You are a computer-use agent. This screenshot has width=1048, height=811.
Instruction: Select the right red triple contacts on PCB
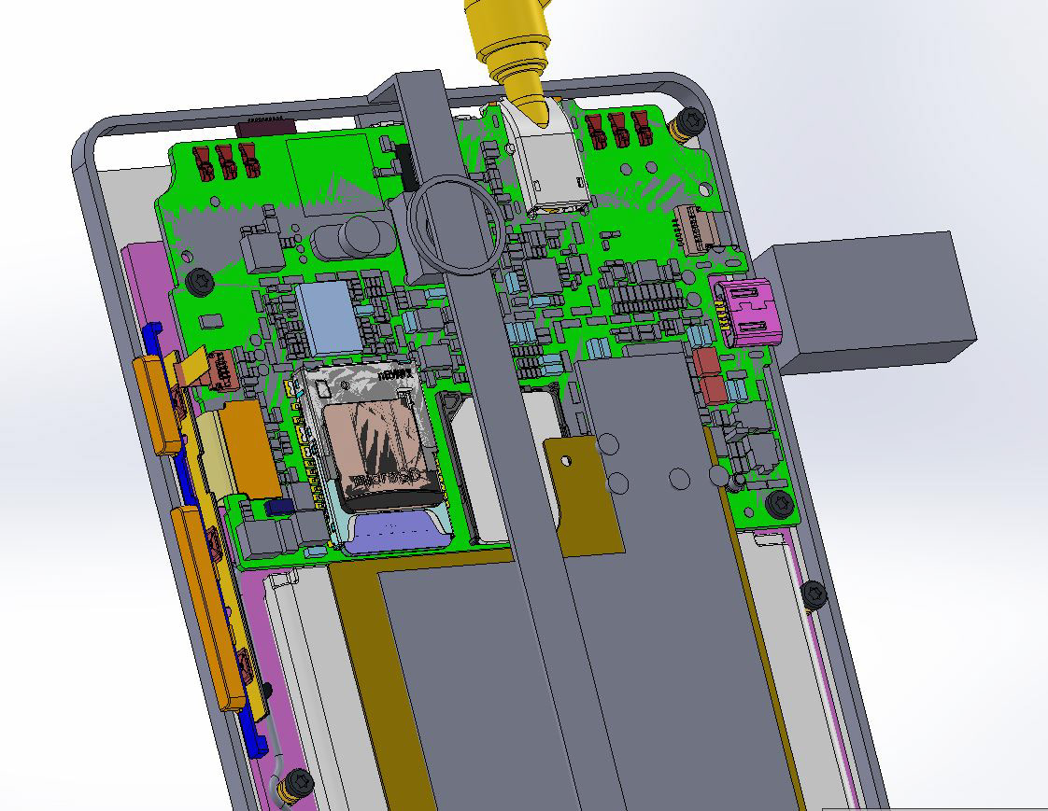pos(618,130)
